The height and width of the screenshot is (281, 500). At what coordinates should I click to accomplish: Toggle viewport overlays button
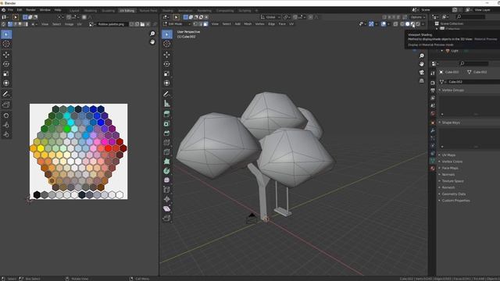(384, 24)
